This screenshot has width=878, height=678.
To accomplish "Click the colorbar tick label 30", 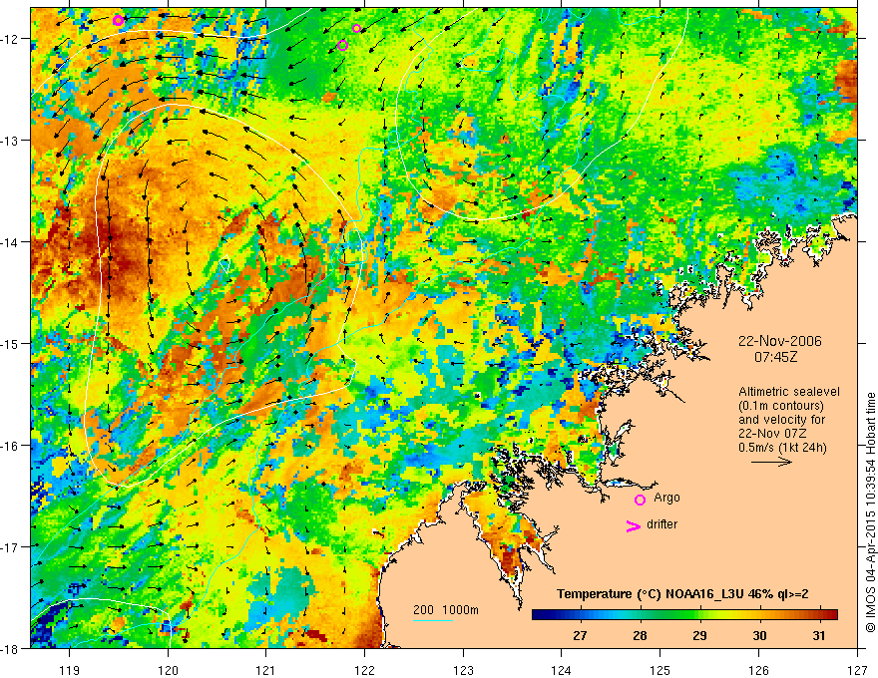I will [759, 635].
